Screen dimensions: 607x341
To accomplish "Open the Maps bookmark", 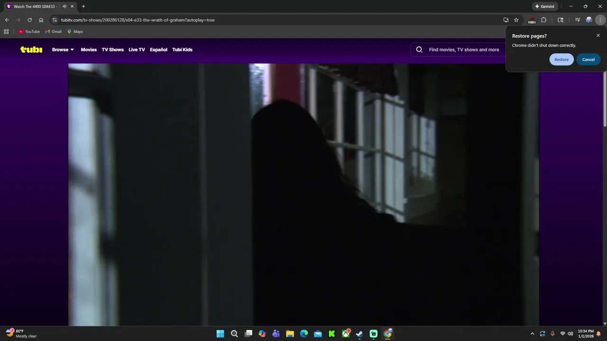I will click(75, 32).
